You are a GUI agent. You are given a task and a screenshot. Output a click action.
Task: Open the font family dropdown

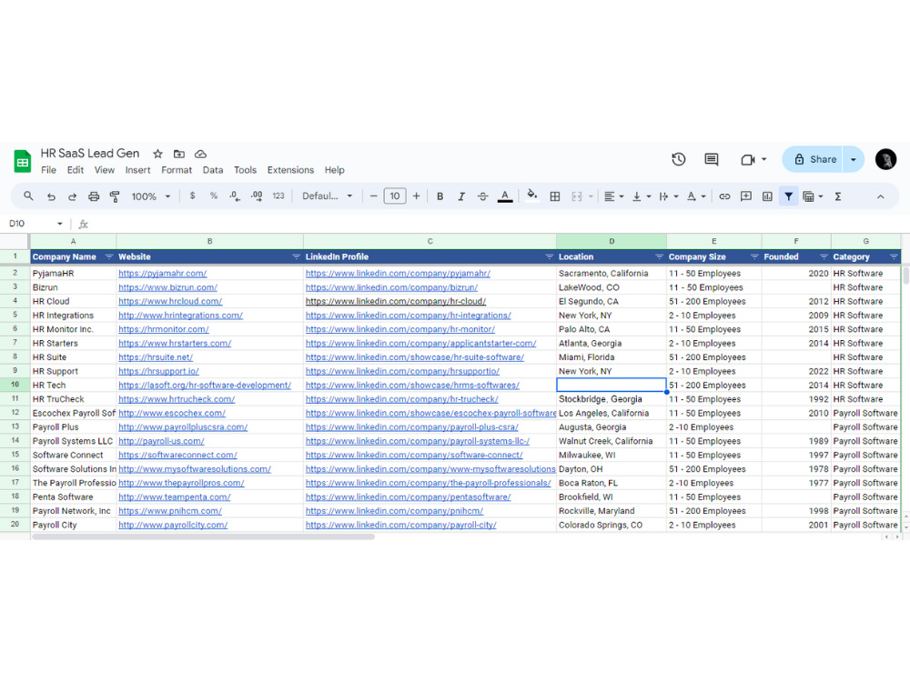(328, 196)
